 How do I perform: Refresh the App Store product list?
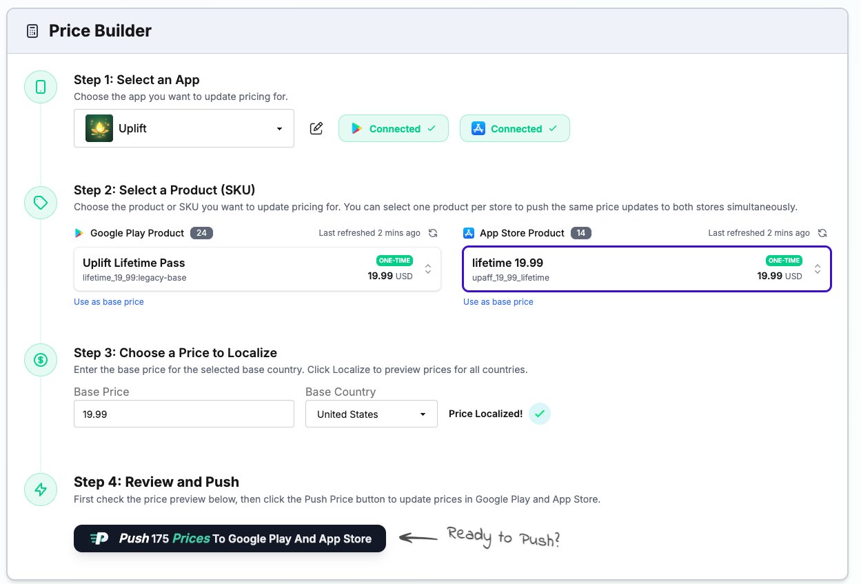tap(822, 233)
